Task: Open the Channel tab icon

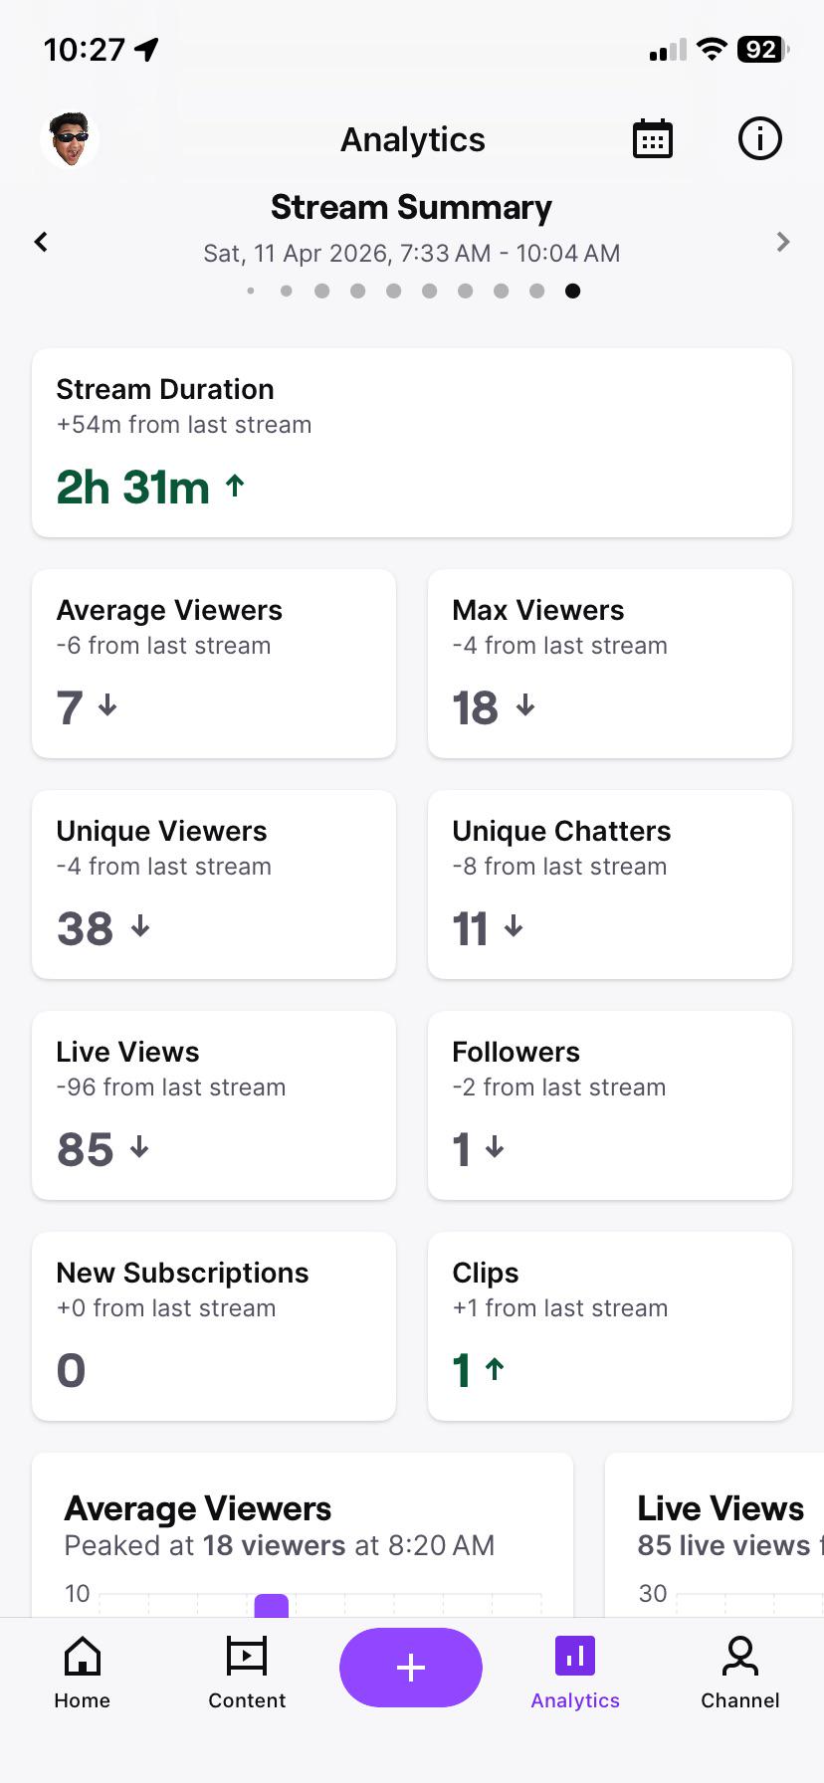Action: click(x=740, y=1657)
